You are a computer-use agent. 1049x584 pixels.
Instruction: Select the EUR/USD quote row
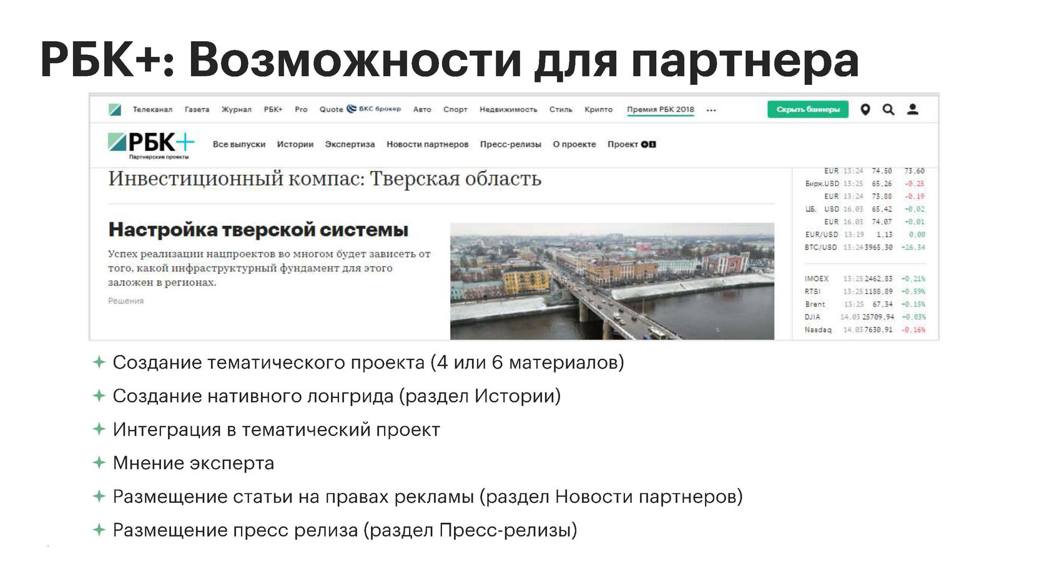(x=865, y=235)
